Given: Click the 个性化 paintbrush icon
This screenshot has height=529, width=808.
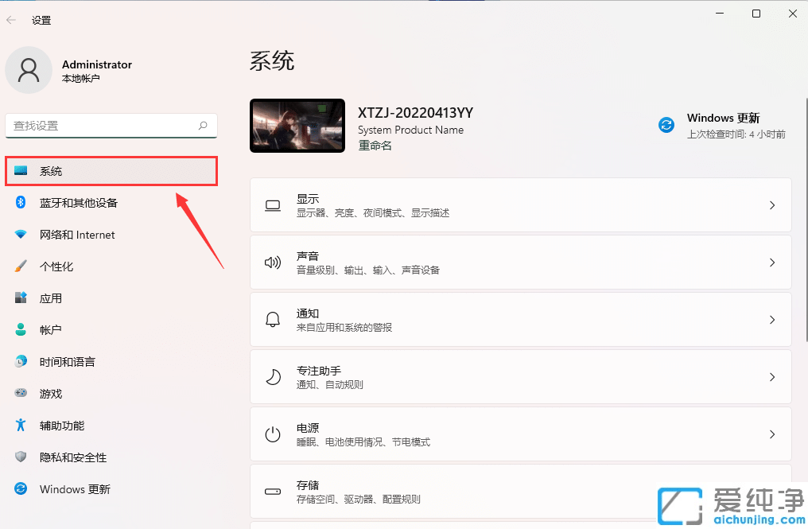Looking at the screenshot, I should [x=21, y=266].
